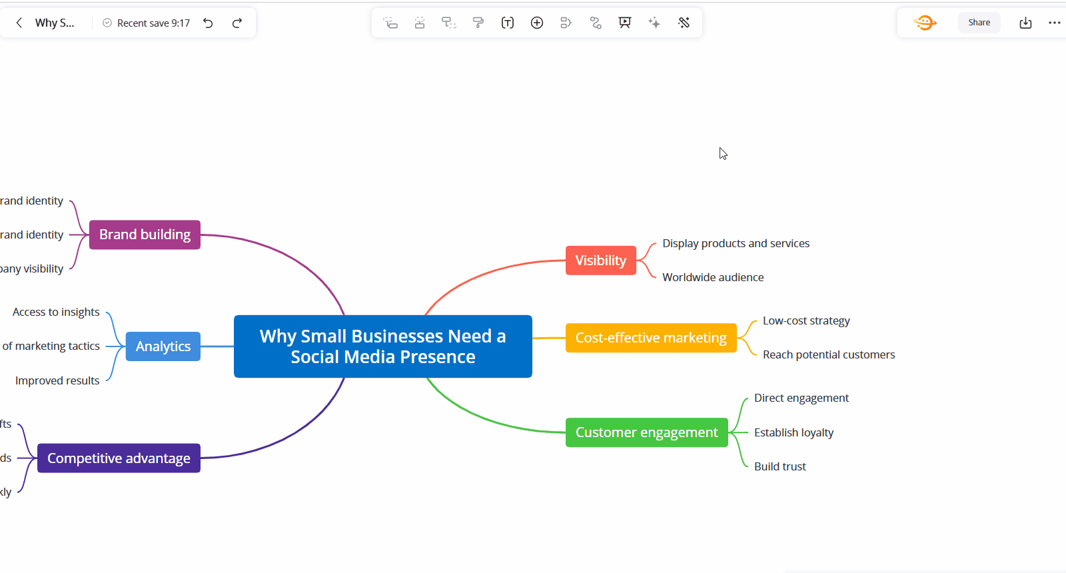
Task: Start presentation slideshow mode
Action: pyautogui.click(x=625, y=23)
